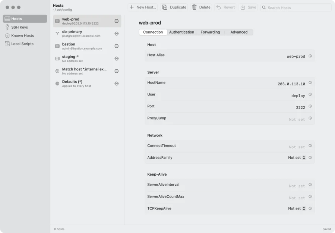Open the more options menu for bastion

pyautogui.click(x=116, y=46)
